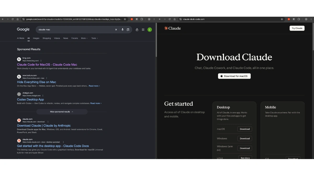Open Extensions puzzle icon in Google window
This screenshot has width=314, height=176.
pos(142,19)
